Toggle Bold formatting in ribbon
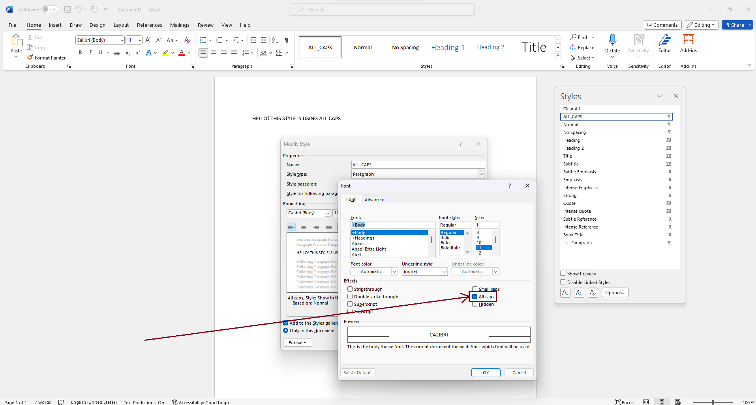Screen dimensions: 756x405 pos(80,53)
